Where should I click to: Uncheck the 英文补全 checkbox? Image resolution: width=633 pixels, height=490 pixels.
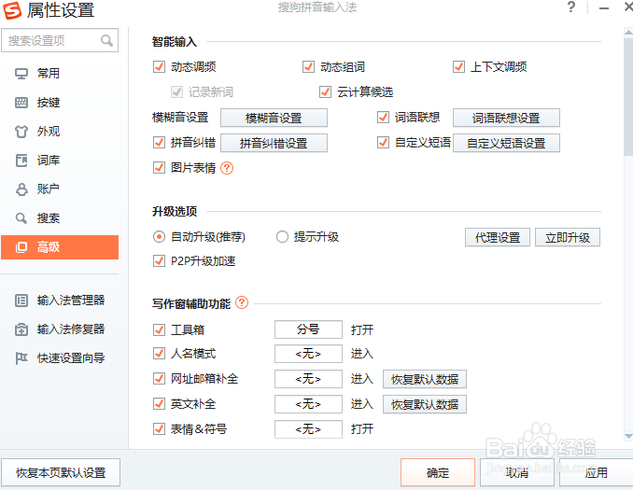(159, 404)
